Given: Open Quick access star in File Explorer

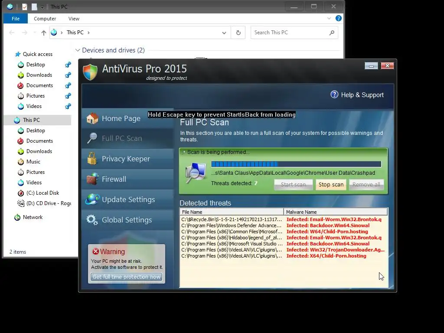Looking at the screenshot, I should click(18, 54).
